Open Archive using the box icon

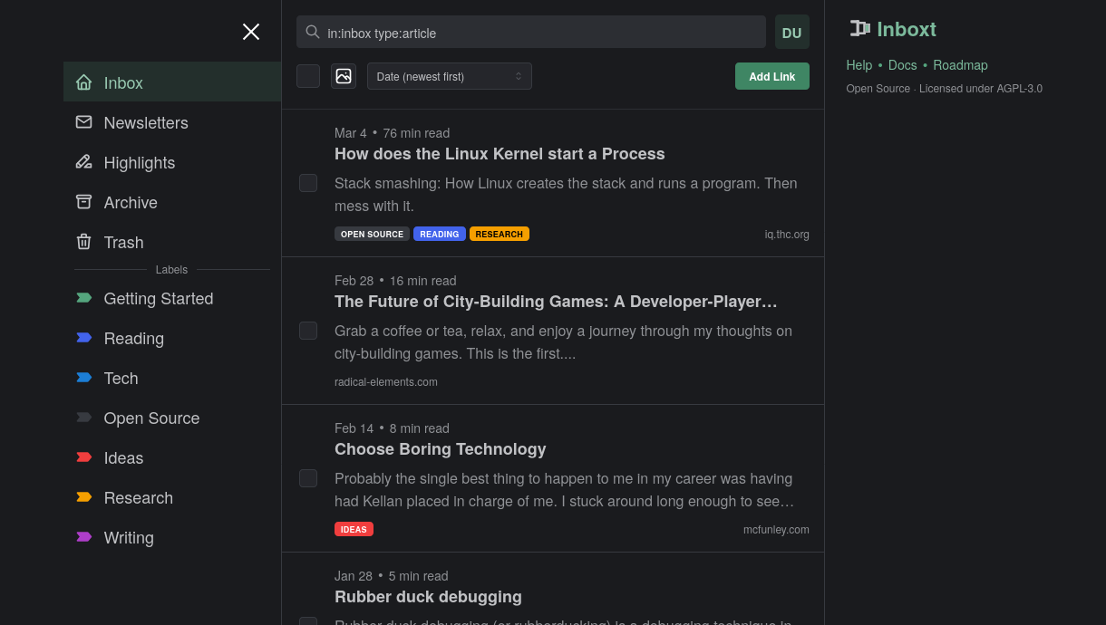coord(83,202)
